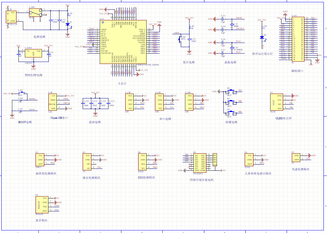Image resolution: width=327 pixels, height=233 pixels.
Task: Click the '串口电路' section label
Action: 165,119
